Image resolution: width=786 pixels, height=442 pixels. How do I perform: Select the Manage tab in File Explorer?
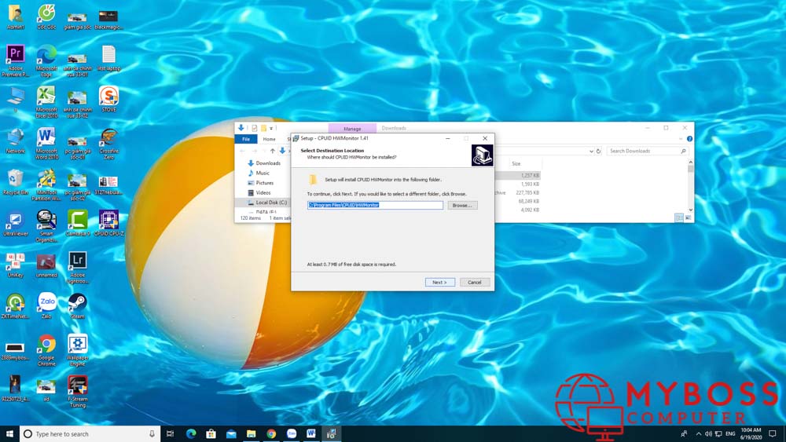pyautogui.click(x=352, y=129)
